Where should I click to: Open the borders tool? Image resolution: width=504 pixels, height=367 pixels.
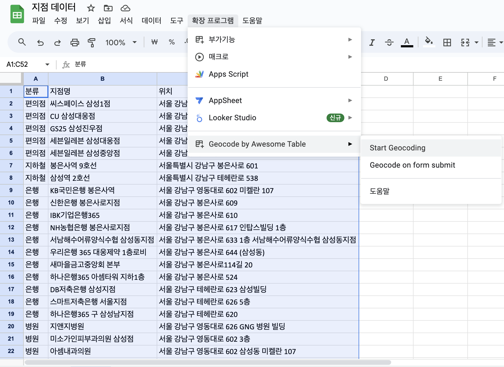447,42
